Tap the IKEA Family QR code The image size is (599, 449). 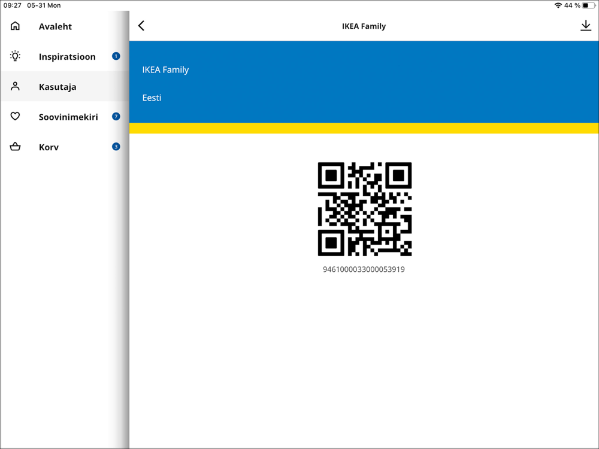click(x=364, y=209)
